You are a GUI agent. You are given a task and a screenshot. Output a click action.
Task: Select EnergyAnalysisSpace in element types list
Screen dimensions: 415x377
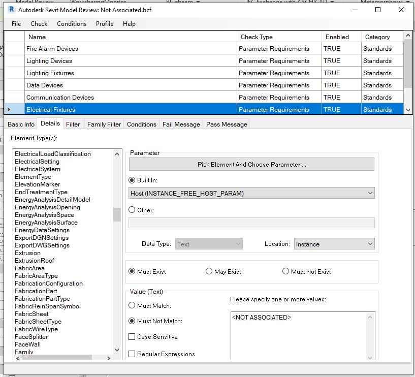point(44,215)
